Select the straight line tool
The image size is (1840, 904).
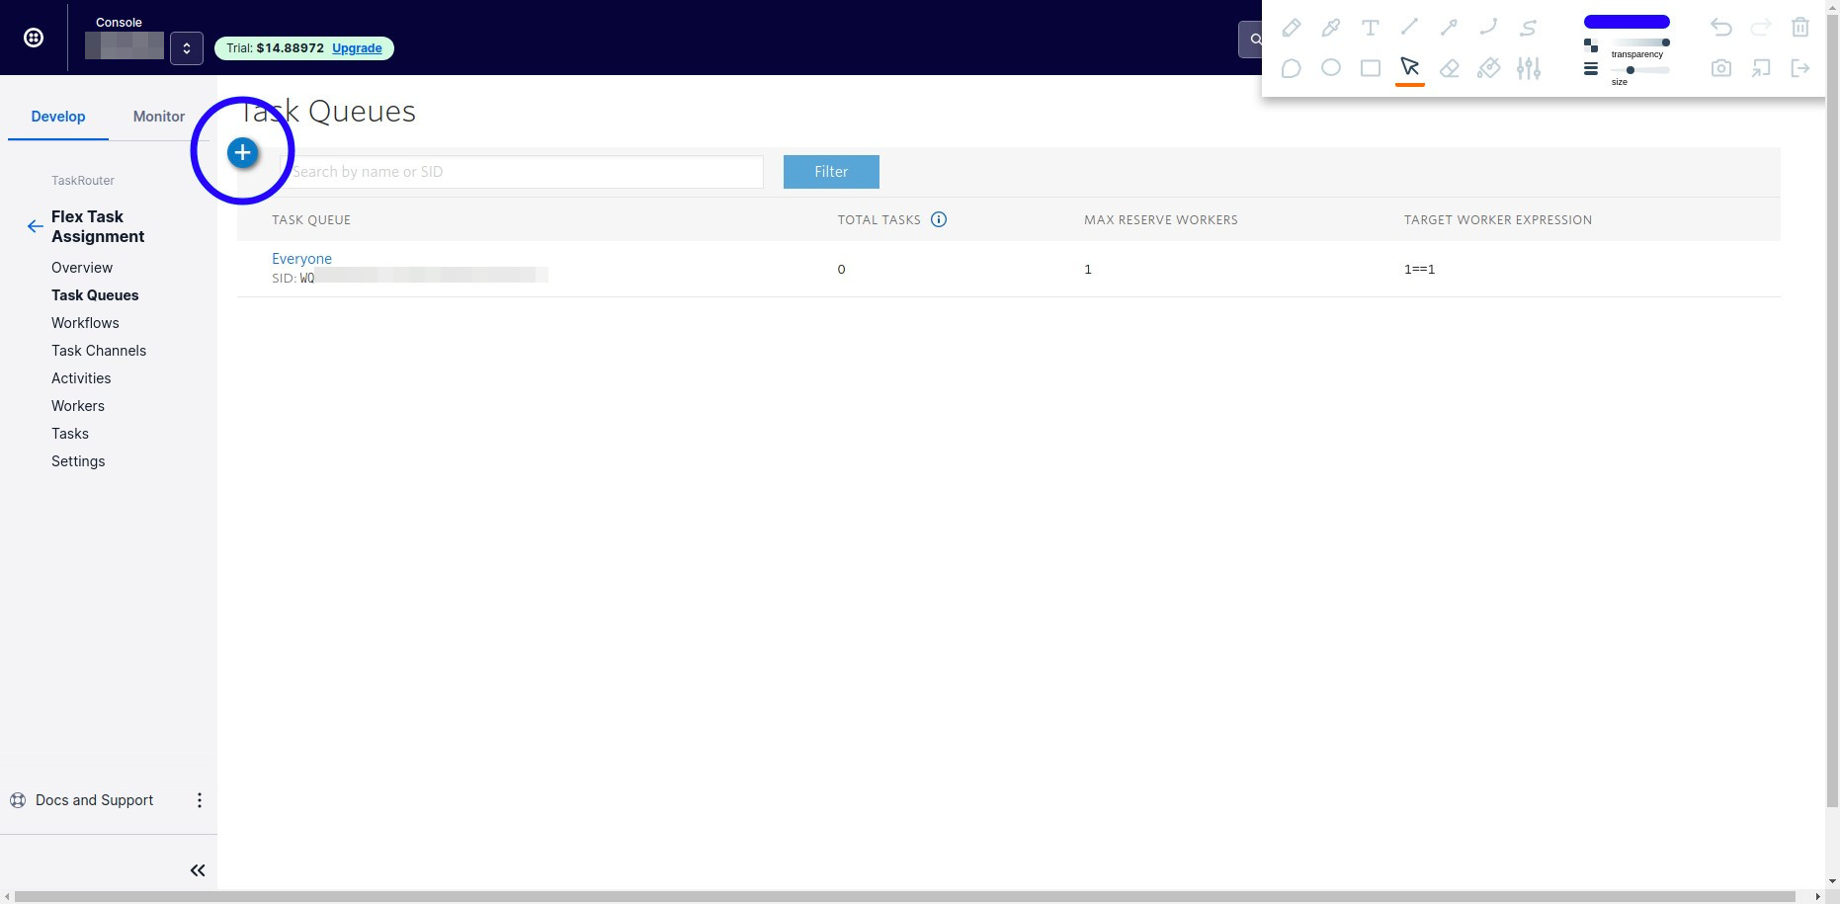coord(1410,28)
